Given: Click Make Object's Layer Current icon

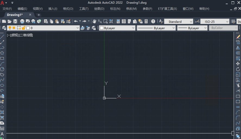Looking at the screenshot, I should [x=83, y=28].
